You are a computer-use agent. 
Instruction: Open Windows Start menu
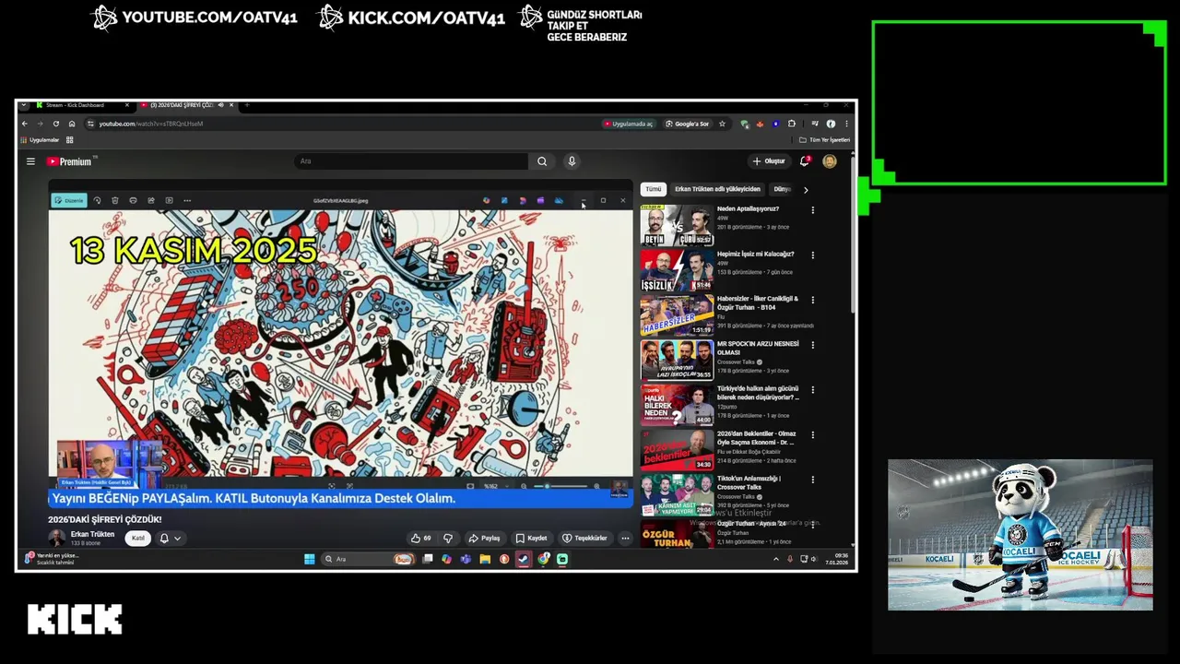click(x=310, y=559)
